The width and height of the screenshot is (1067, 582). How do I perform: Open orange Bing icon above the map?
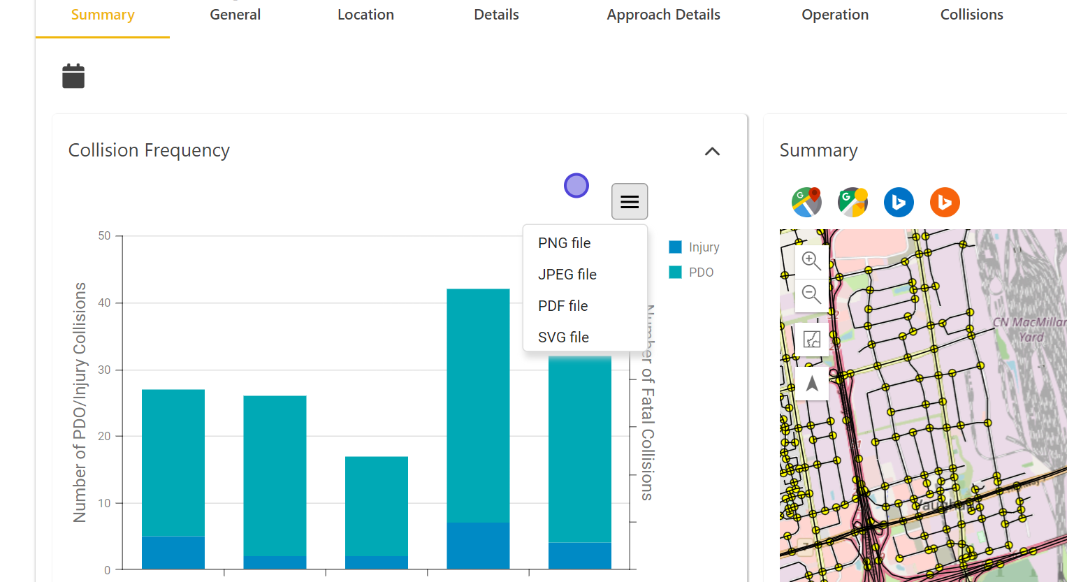click(x=945, y=203)
